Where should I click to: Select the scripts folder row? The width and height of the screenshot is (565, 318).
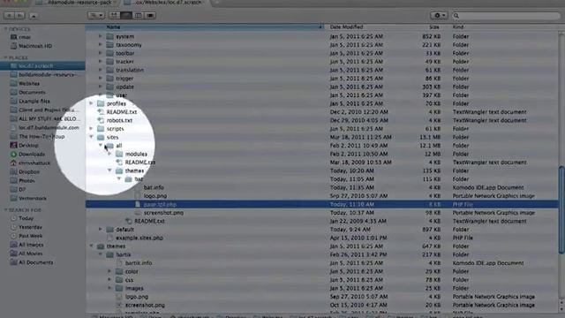tap(321, 129)
